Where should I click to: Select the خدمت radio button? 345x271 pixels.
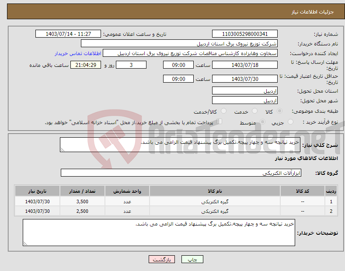(254, 111)
